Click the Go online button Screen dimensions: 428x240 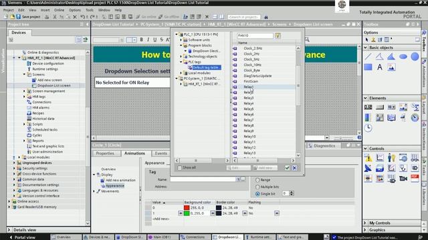point(146,17)
